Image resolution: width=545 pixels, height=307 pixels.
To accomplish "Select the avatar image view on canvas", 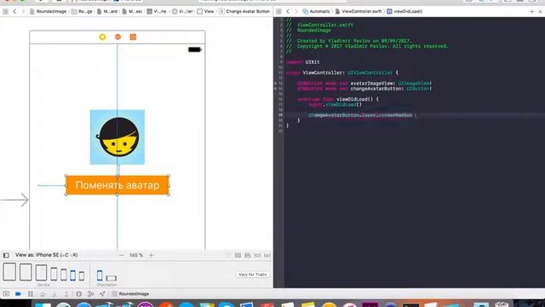I will coord(118,137).
